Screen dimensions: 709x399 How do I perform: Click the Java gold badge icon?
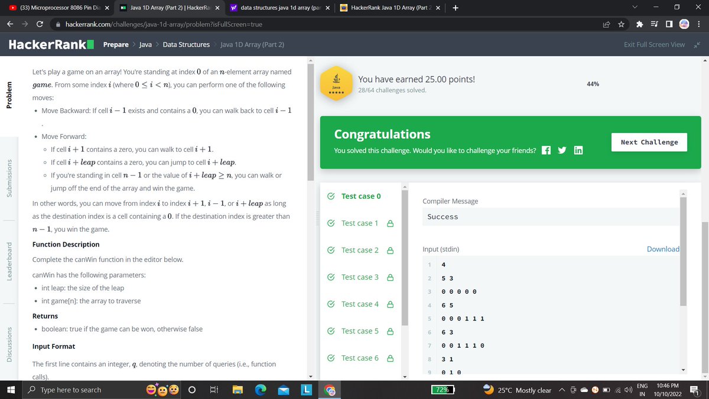pos(336,83)
